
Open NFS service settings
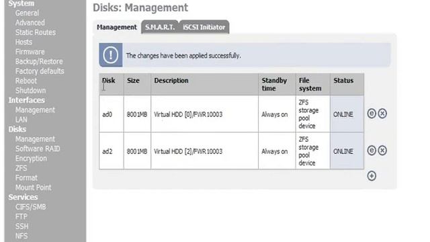tap(21, 236)
